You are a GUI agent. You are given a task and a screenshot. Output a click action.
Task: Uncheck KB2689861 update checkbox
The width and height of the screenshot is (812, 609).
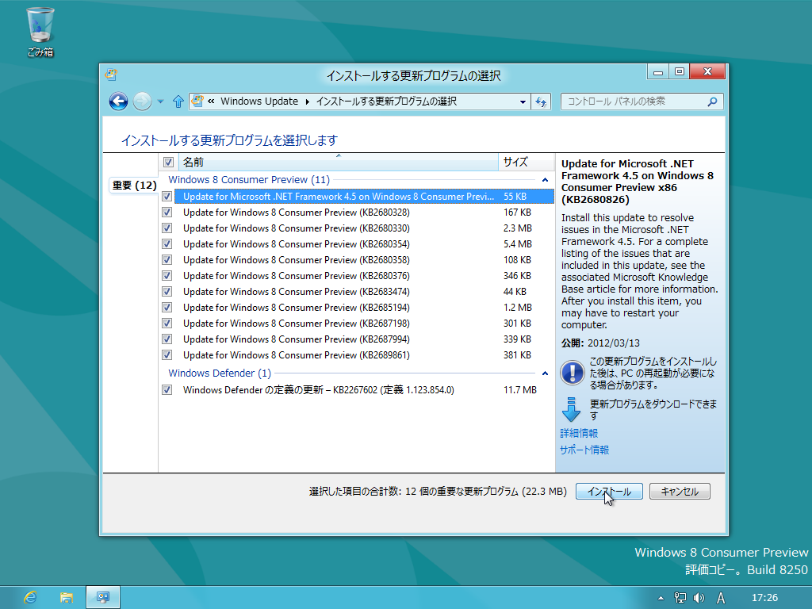167,355
